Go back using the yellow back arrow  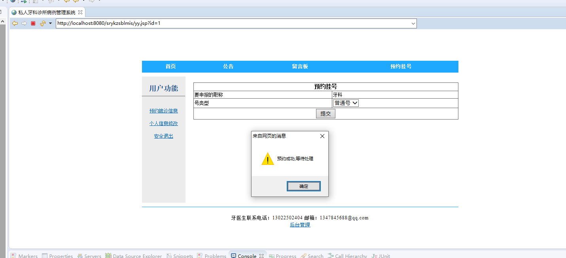tap(15, 23)
